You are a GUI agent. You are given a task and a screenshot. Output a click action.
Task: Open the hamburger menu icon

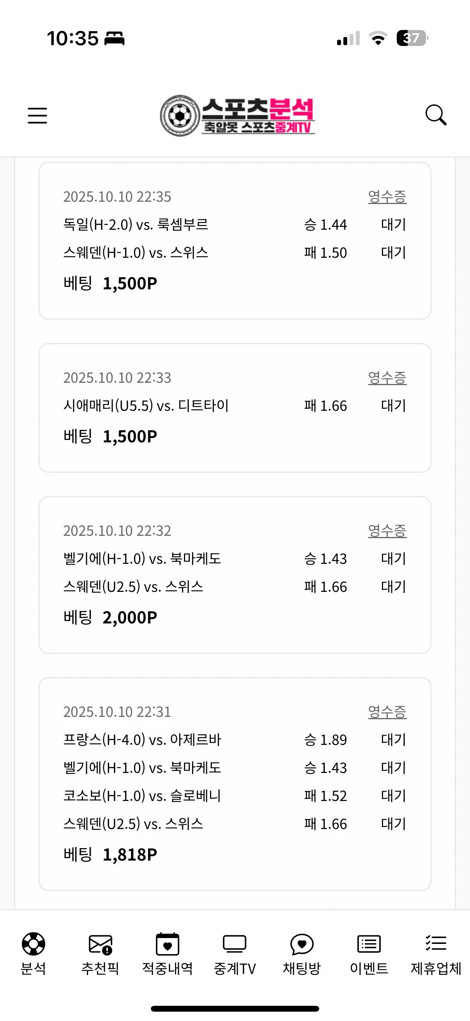[x=37, y=115]
